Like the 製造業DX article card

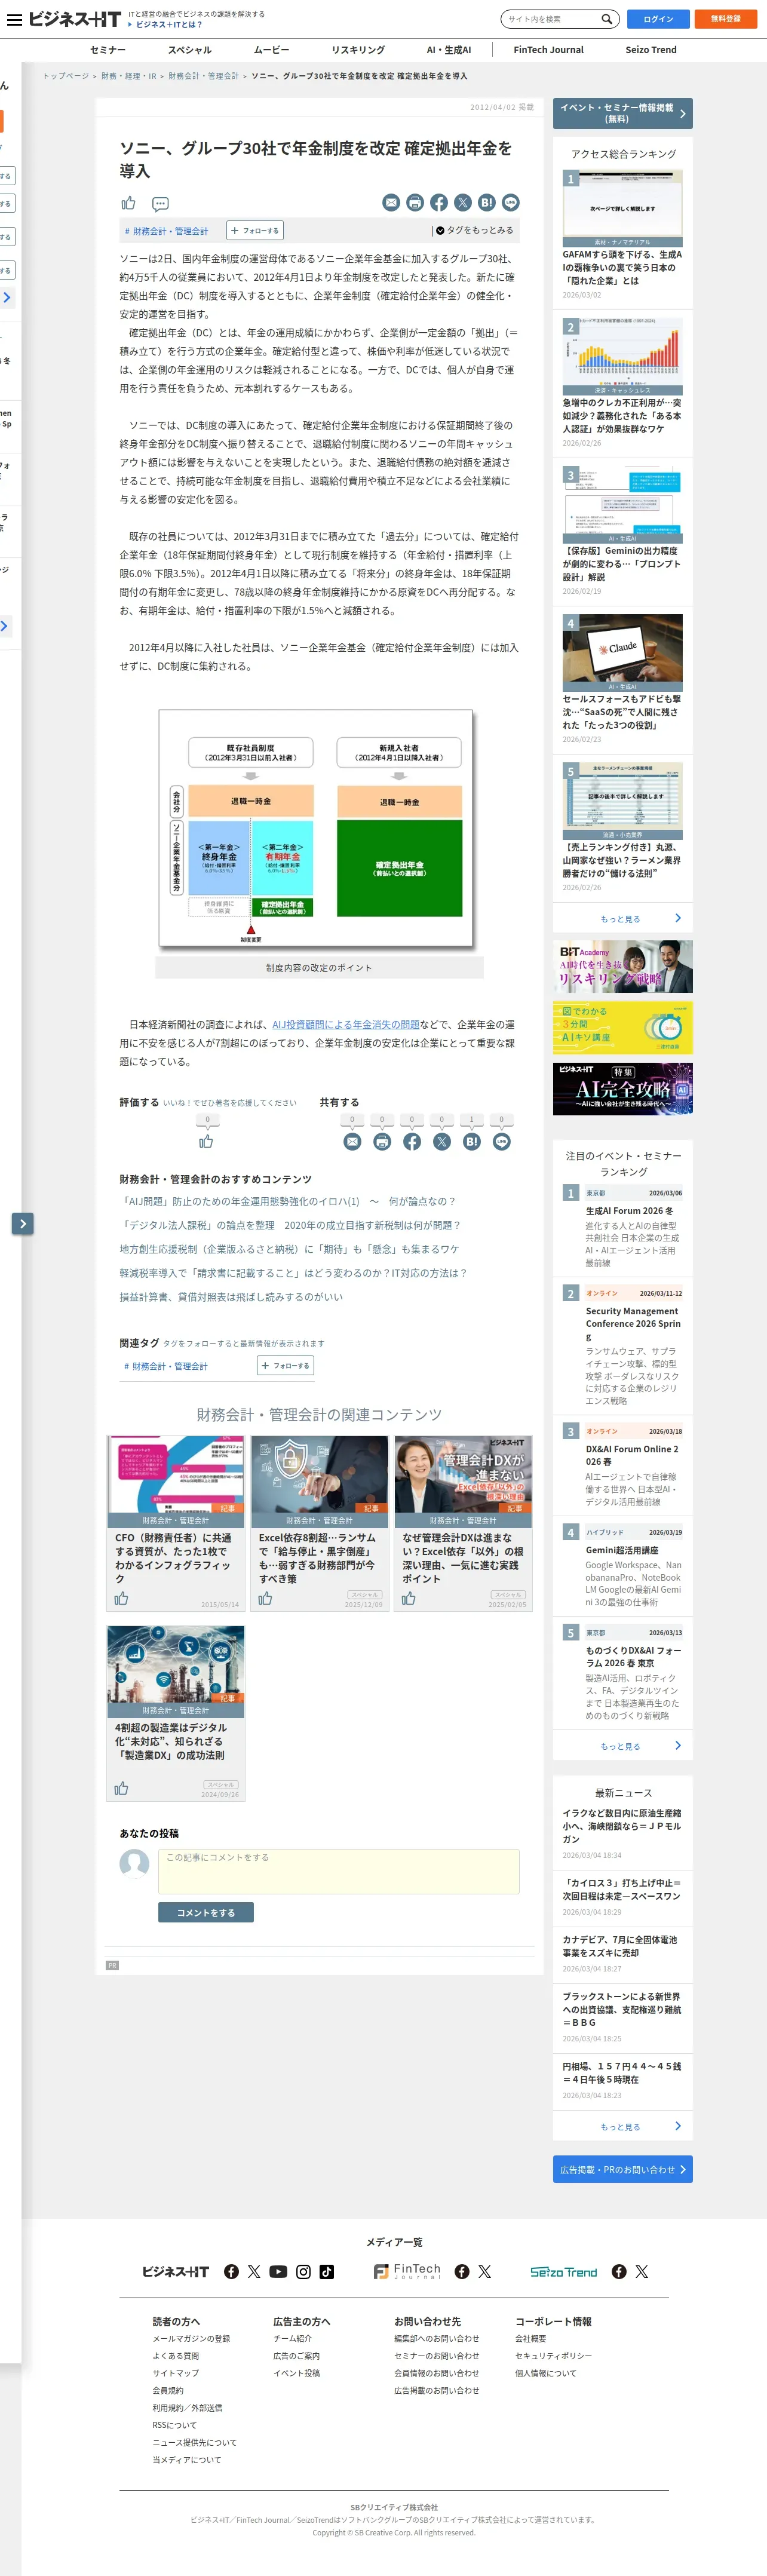click(121, 1788)
